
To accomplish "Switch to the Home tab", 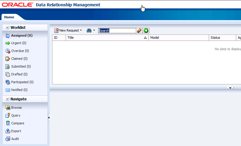I will click(x=9, y=17).
